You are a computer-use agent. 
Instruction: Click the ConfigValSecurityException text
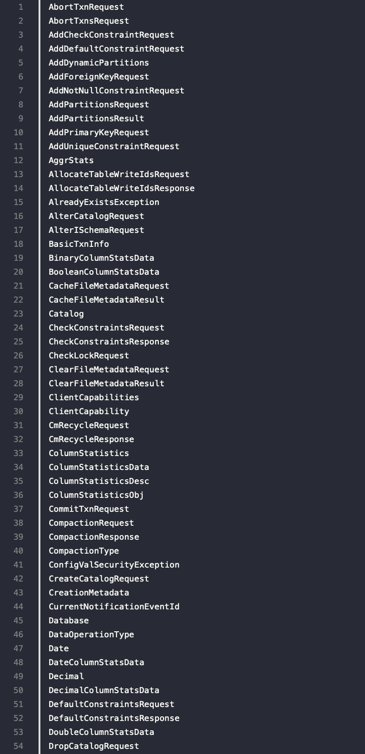pyautogui.click(x=114, y=565)
